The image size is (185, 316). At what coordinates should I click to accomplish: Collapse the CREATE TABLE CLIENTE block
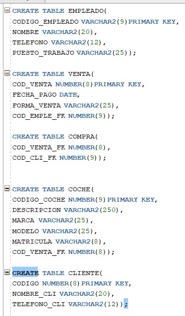(7, 273)
